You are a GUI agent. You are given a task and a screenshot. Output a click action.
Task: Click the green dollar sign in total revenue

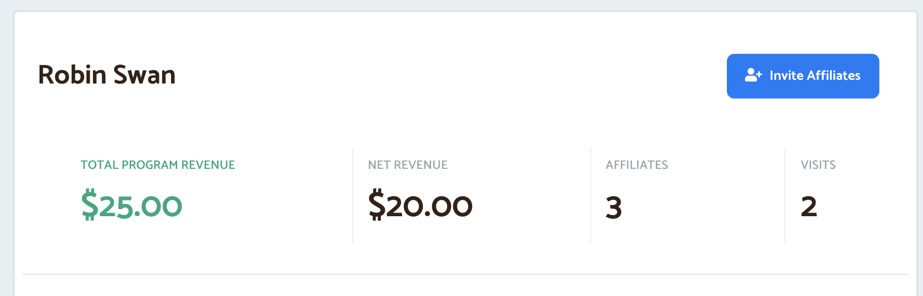tap(89, 205)
